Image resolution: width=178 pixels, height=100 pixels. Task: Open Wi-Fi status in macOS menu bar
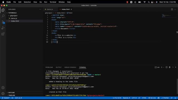click(x=145, y=2)
